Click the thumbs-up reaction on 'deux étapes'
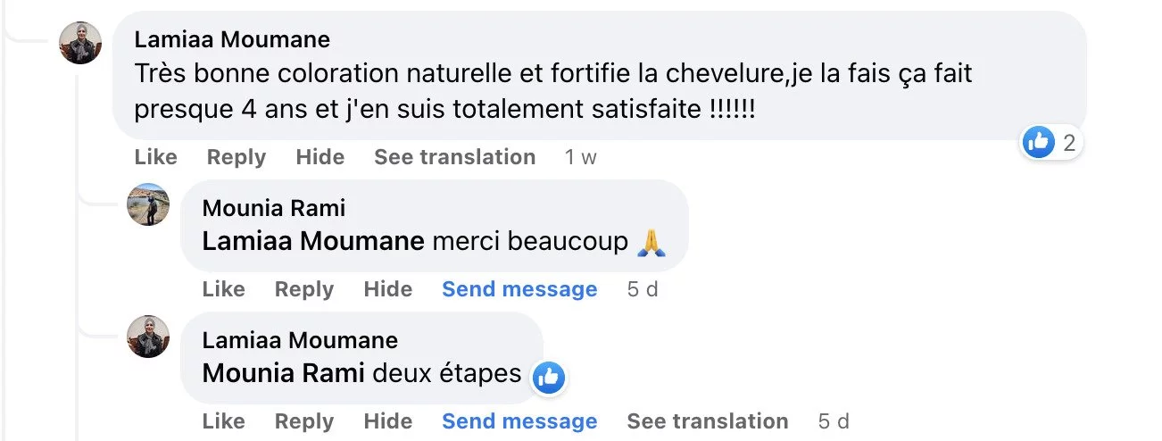The height and width of the screenshot is (441, 1162). click(x=548, y=378)
